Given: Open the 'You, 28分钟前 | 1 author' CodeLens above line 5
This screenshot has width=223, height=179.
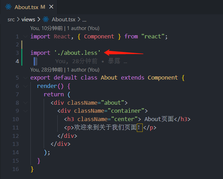Looking at the screenshot, I should tap(65, 70).
